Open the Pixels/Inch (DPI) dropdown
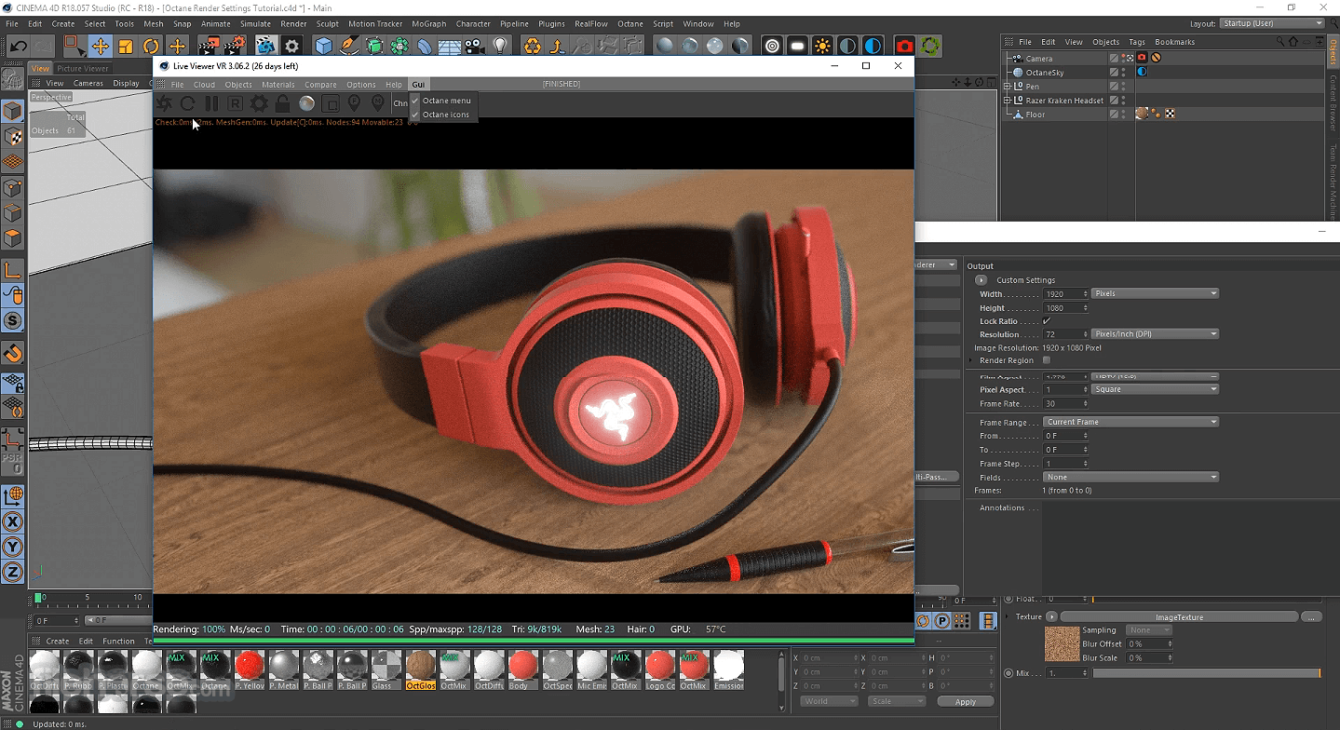 (x=1155, y=334)
